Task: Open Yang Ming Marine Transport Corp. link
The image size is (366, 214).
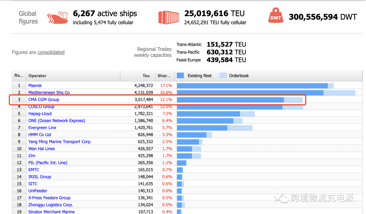Action: 60,142
